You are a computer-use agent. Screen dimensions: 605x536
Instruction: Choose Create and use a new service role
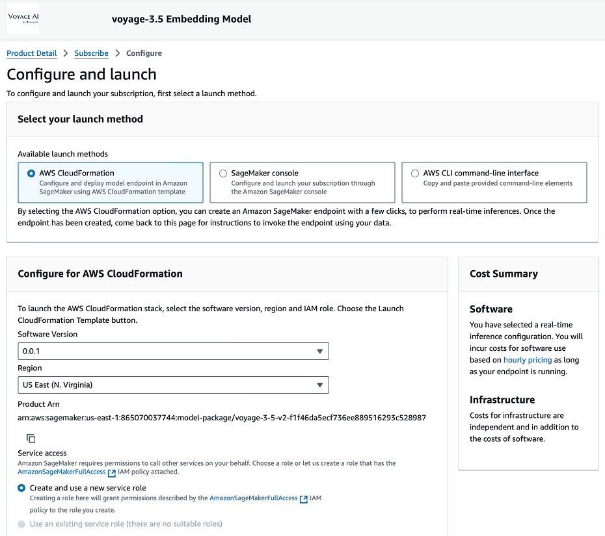click(21, 488)
